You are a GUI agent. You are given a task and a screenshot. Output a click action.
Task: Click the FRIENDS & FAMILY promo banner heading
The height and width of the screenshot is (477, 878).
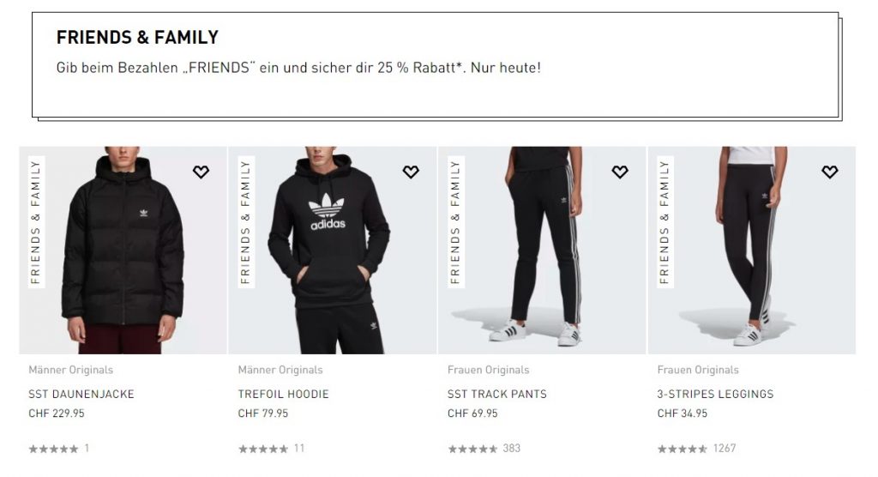tap(137, 38)
